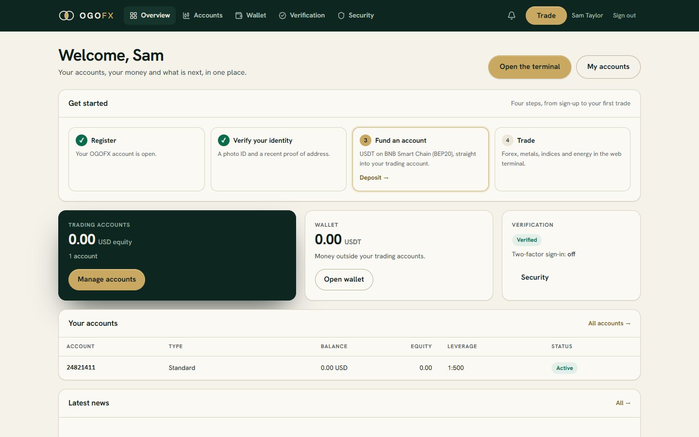
Task: Select the Trade step card
Action: point(563,159)
